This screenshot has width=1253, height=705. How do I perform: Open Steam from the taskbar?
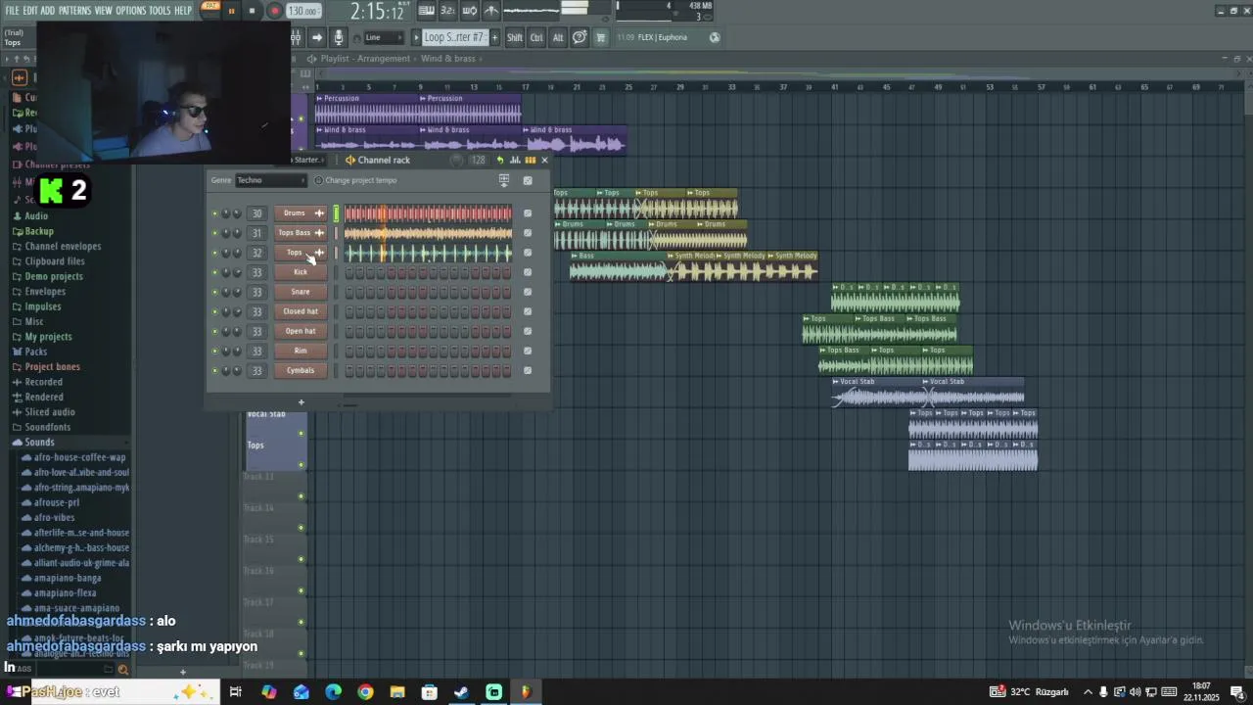[x=461, y=692]
